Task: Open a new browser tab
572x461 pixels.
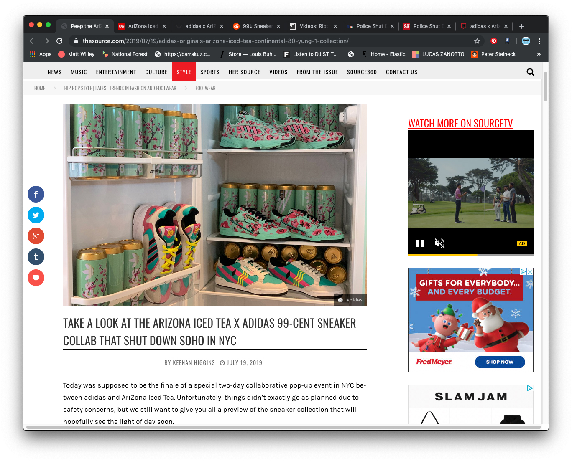Action: (x=522, y=26)
